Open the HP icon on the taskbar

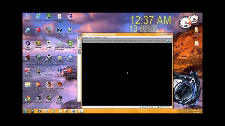point(32,111)
